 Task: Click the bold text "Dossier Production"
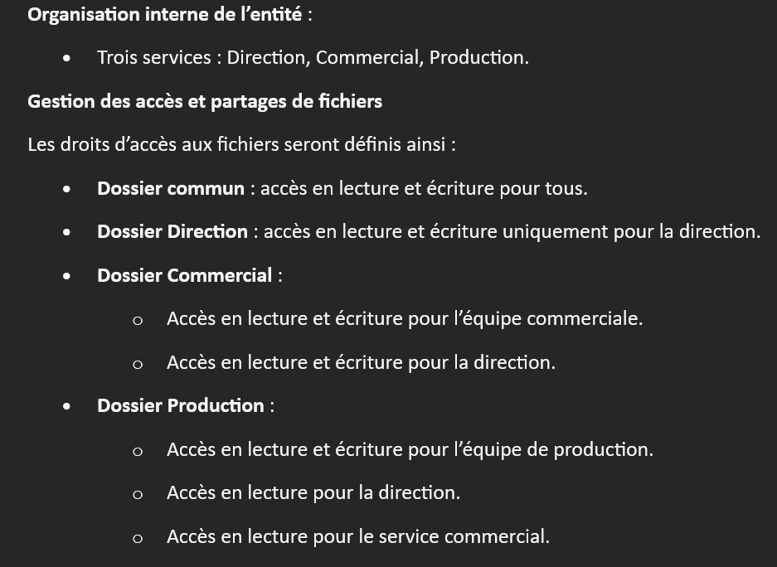(180, 405)
